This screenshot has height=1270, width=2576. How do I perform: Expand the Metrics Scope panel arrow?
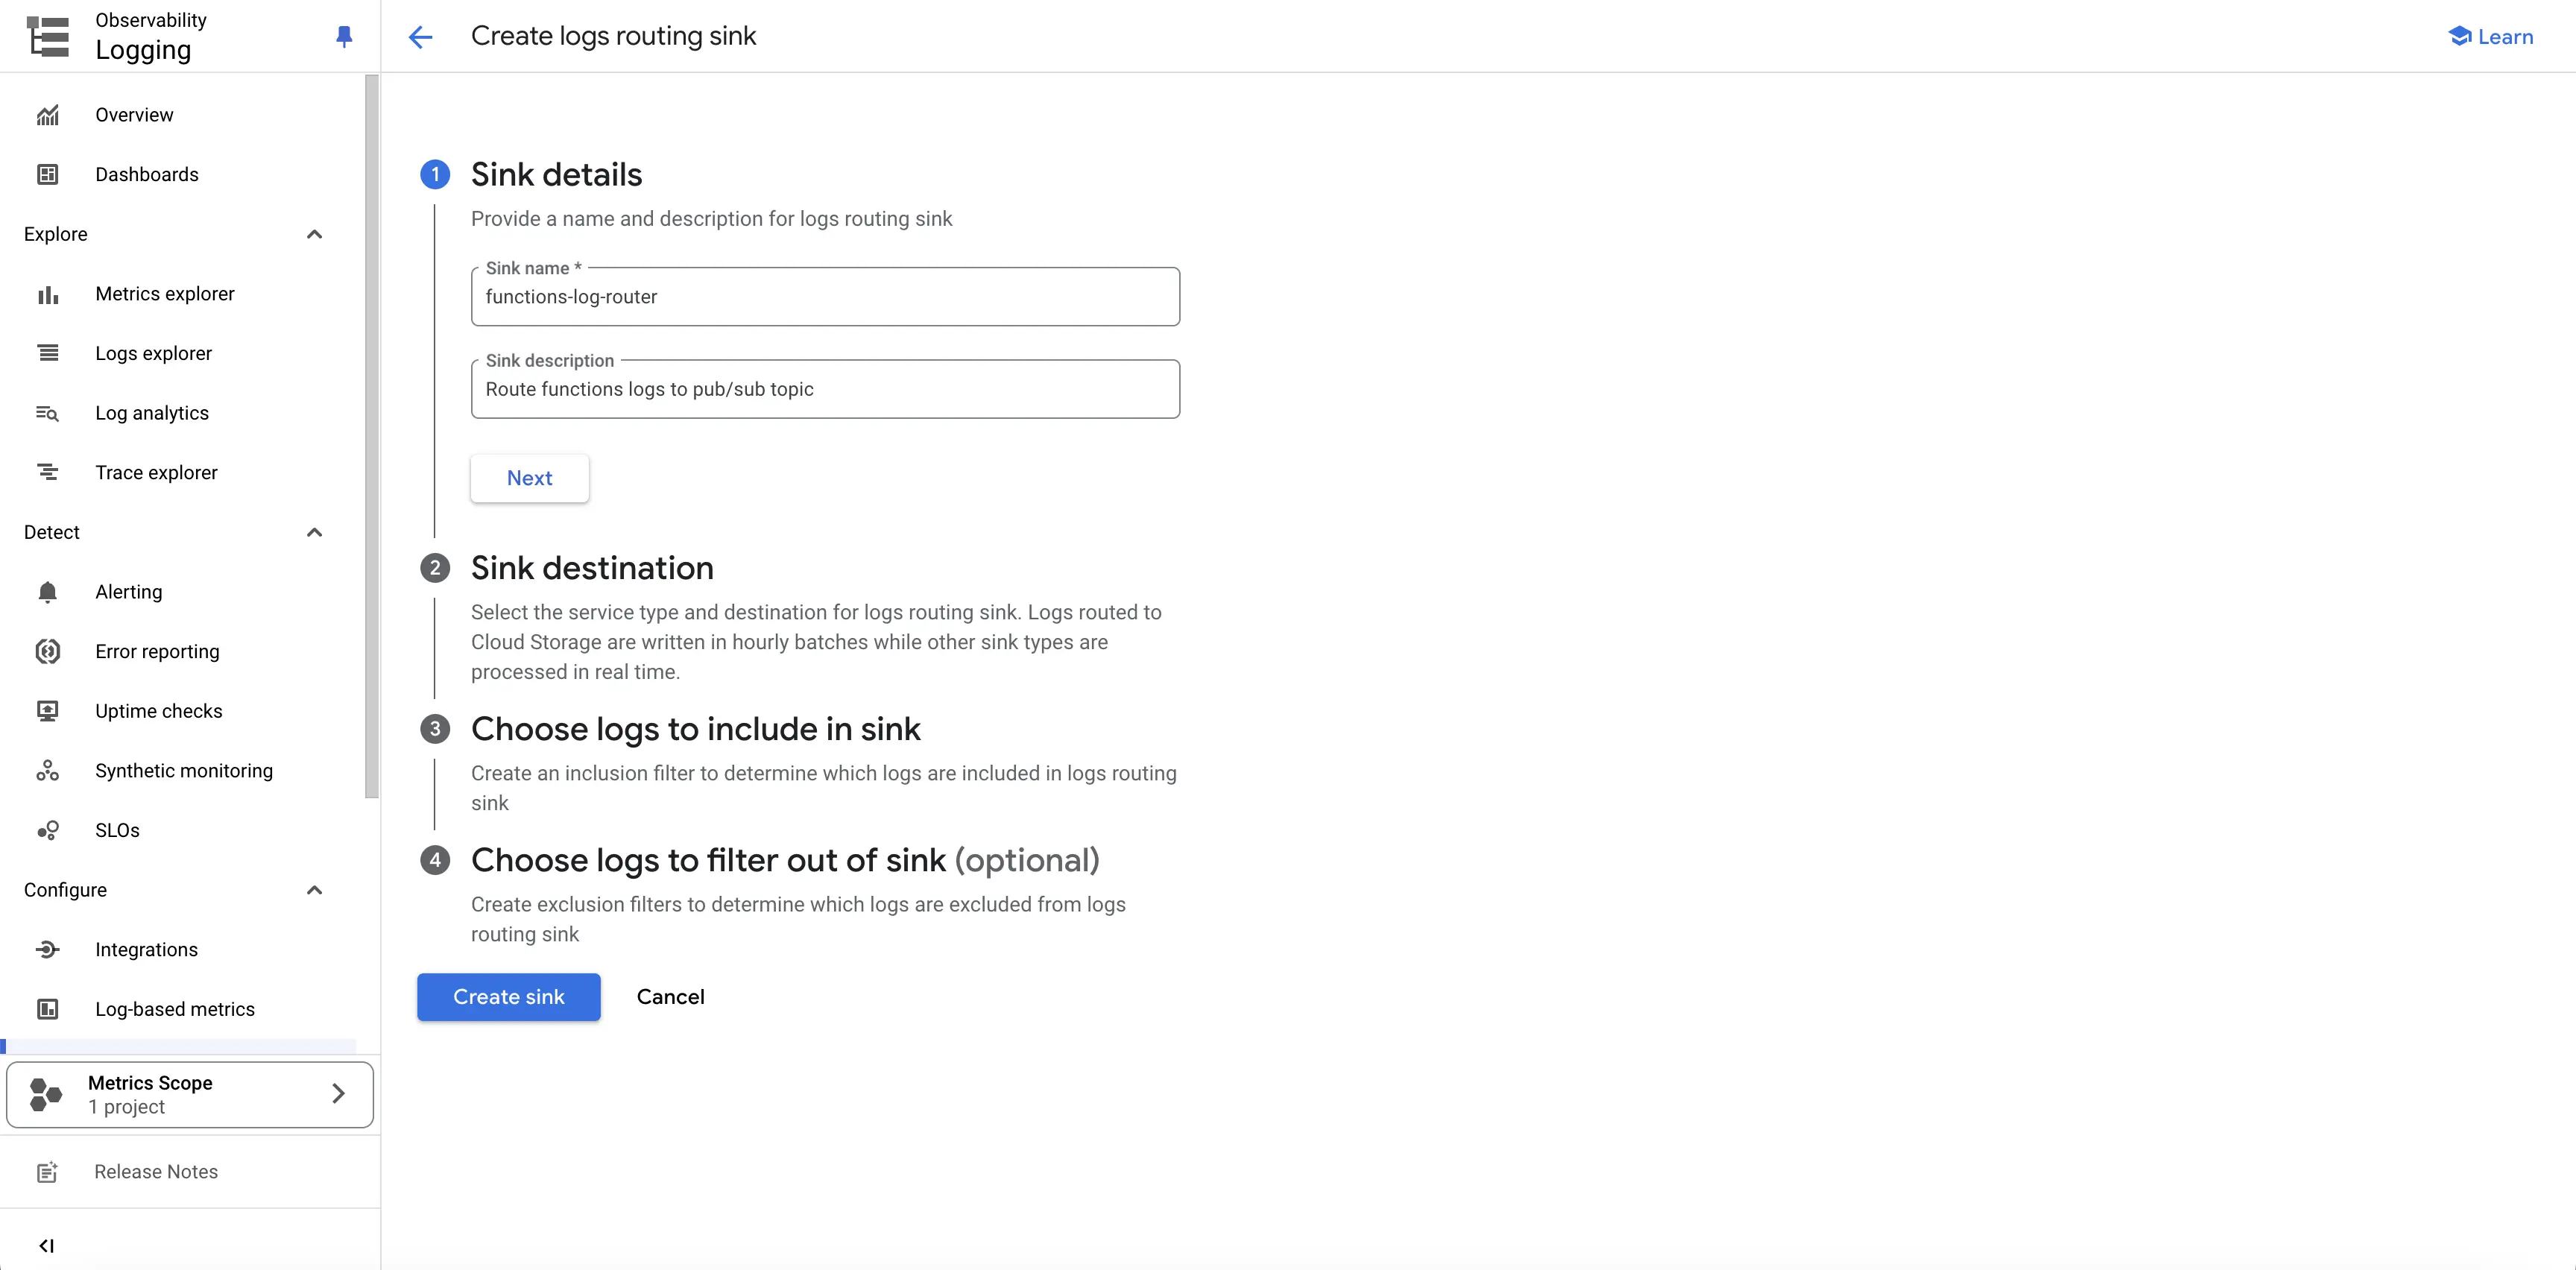pyautogui.click(x=338, y=1094)
